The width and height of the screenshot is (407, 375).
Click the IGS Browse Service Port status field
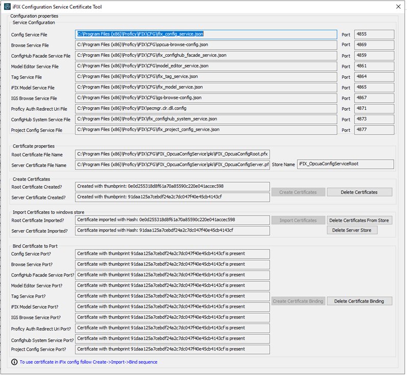click(x=172, y=318)
